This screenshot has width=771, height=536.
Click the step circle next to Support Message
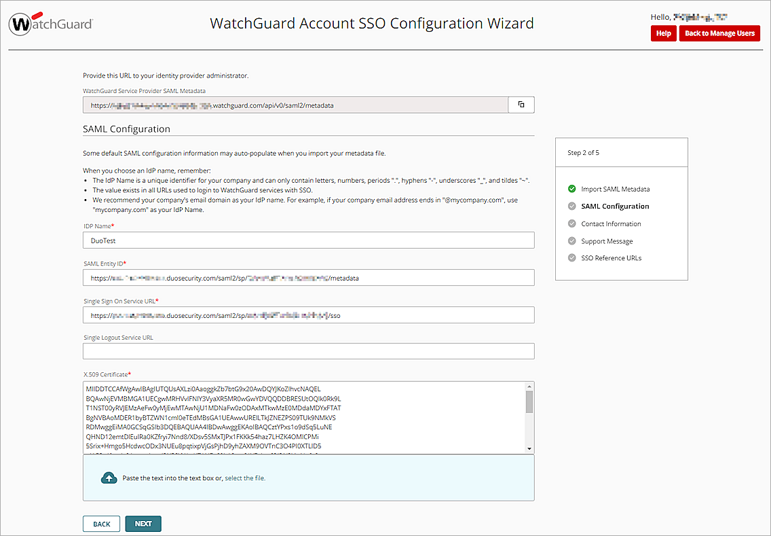[571, 240]
